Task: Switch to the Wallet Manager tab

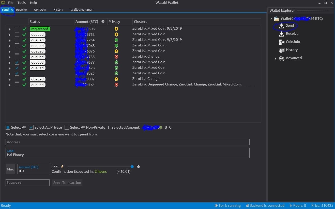Action: pos(82,10)
